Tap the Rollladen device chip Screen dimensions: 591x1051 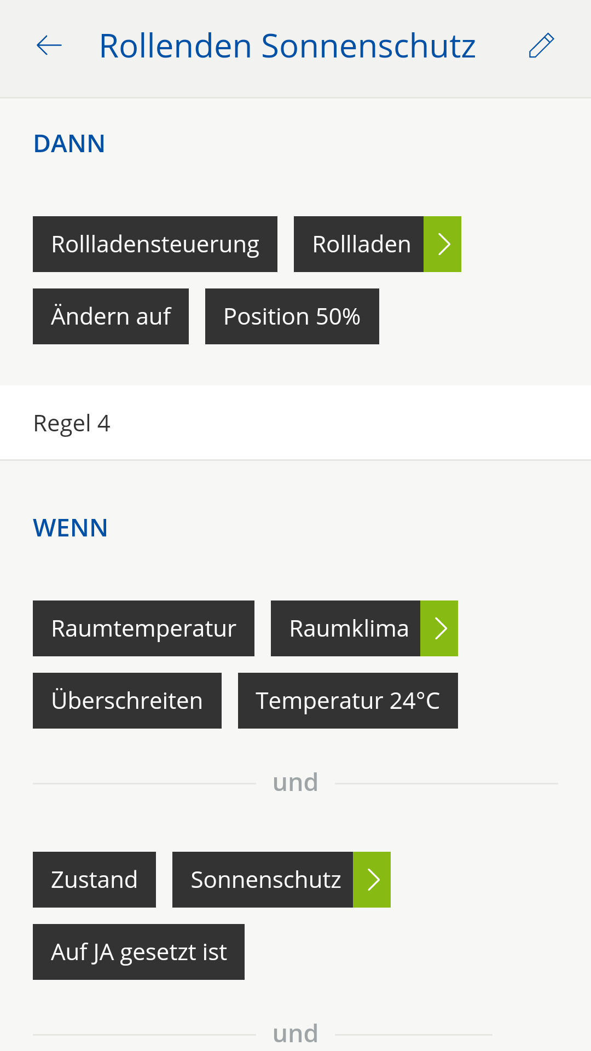(x=359, y=244)
